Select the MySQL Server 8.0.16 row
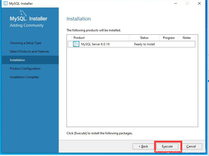Image resolution: width=209 pixels, height=156 pixels. pyautogui.click(x=132, y=44)
